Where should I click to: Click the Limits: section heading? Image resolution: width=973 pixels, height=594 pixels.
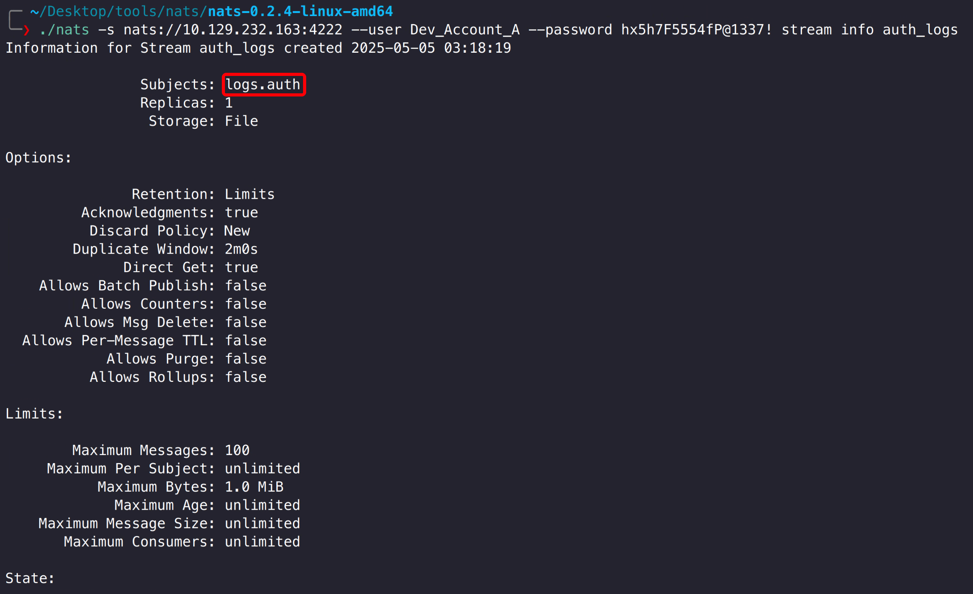[x=34, y=414]
